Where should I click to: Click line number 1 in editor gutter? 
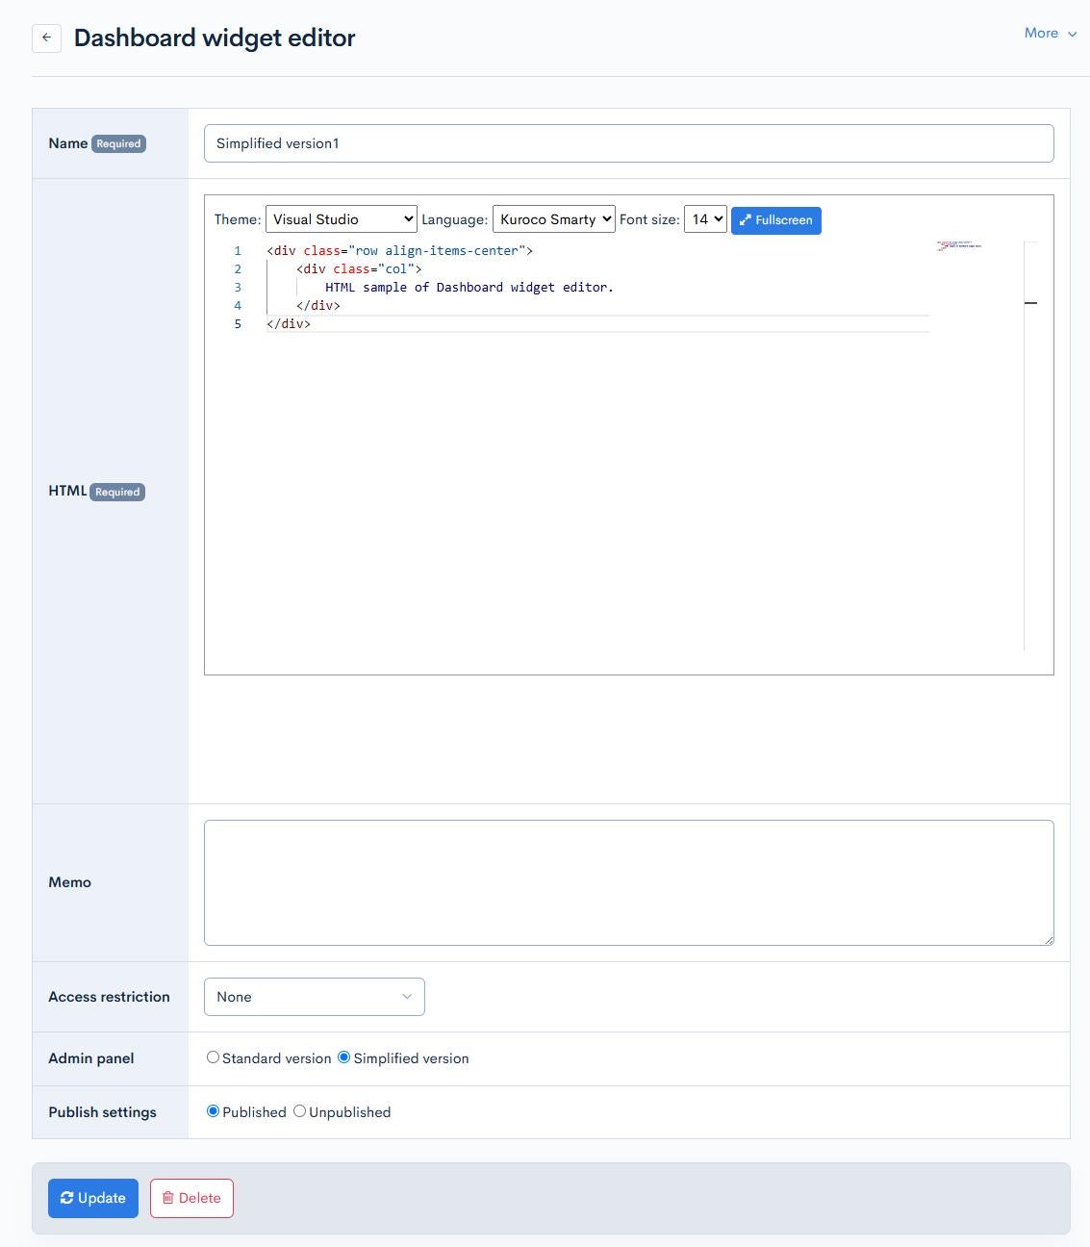click(x=238, y=250)
